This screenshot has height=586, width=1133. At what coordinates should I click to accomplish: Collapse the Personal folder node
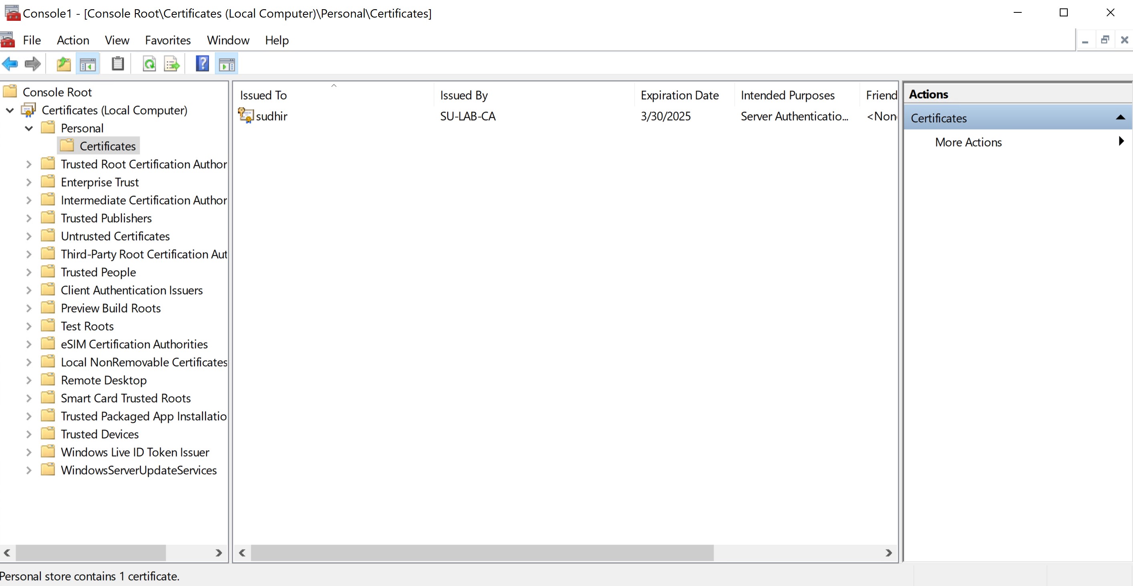[29, 128]
